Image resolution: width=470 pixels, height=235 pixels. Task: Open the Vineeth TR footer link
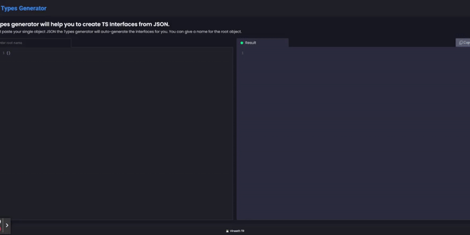click(235, 231)
